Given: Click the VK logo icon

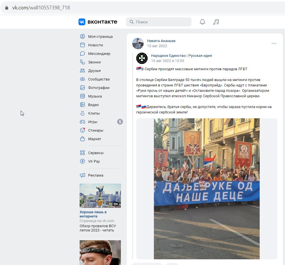Looking at the screenshot, I should point(82,22).
